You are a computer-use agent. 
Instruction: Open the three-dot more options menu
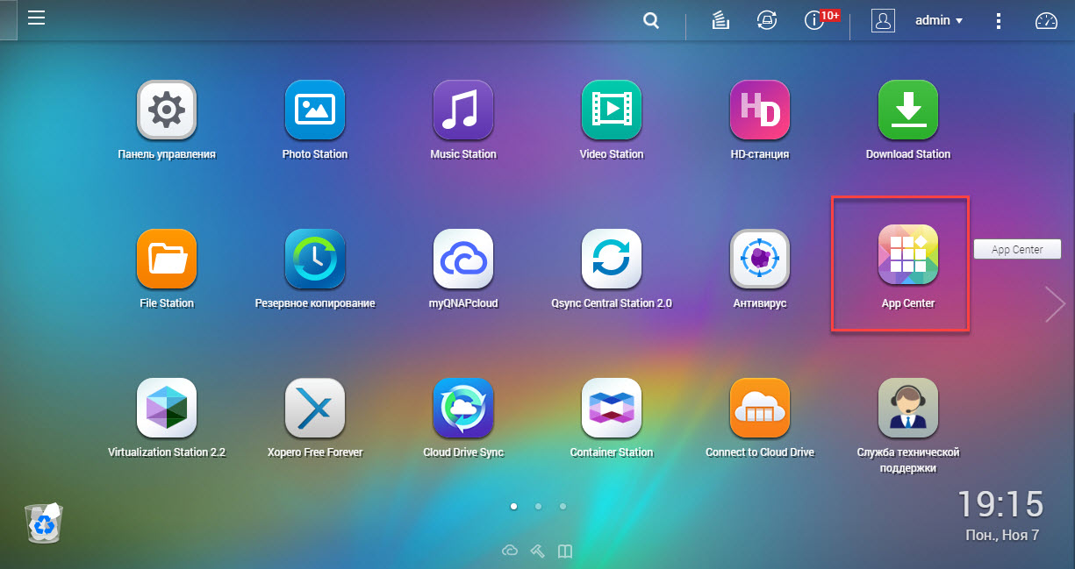pyautogui.click(x=998, y=21)
